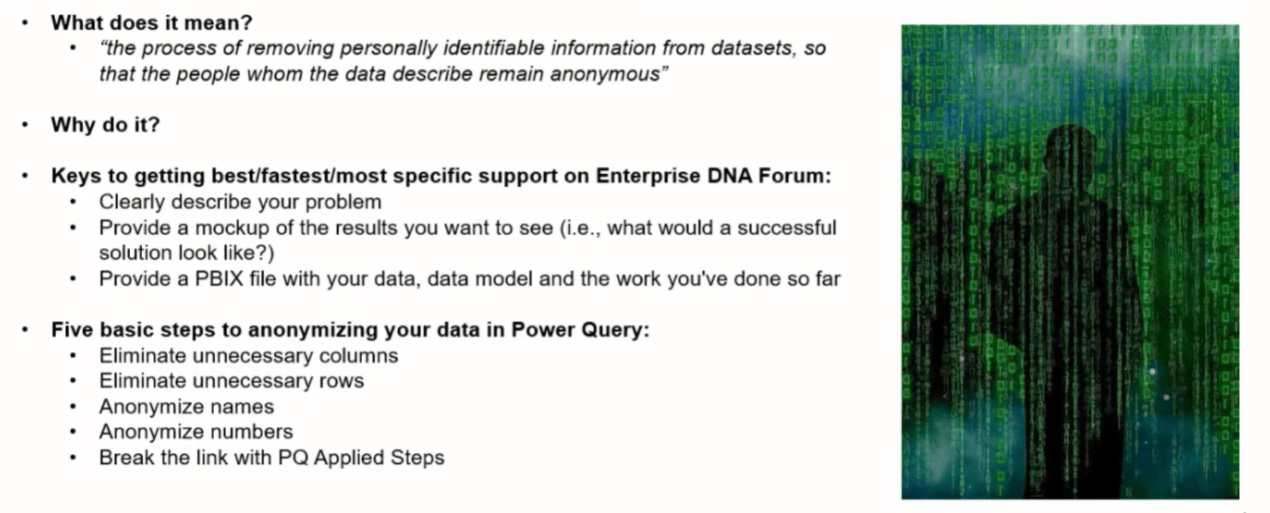The width and height of the screenshot is (1270, 513).
Task: Click 'Clearly describe your problem' bullet
Action: click(240, 202)
